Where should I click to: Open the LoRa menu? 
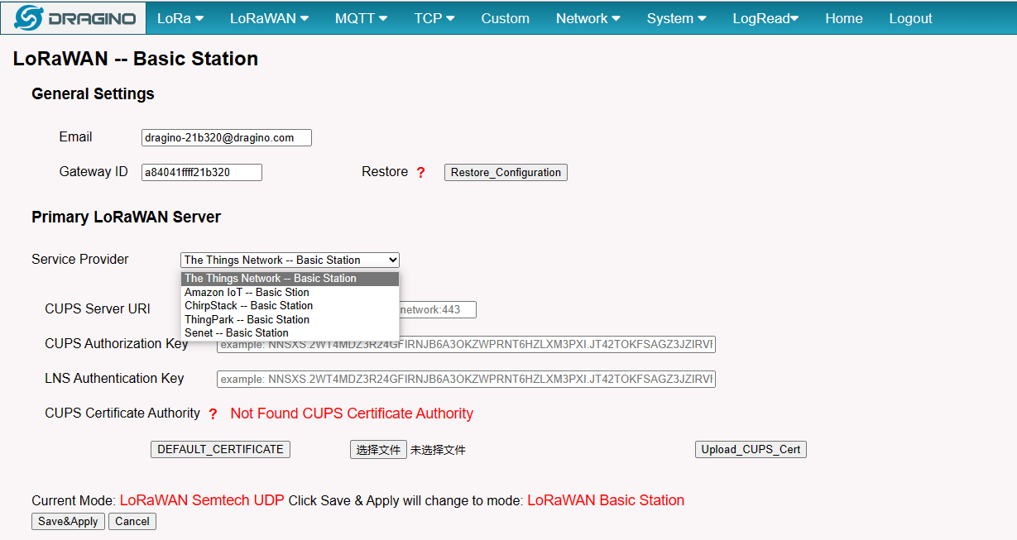(180, 18)
